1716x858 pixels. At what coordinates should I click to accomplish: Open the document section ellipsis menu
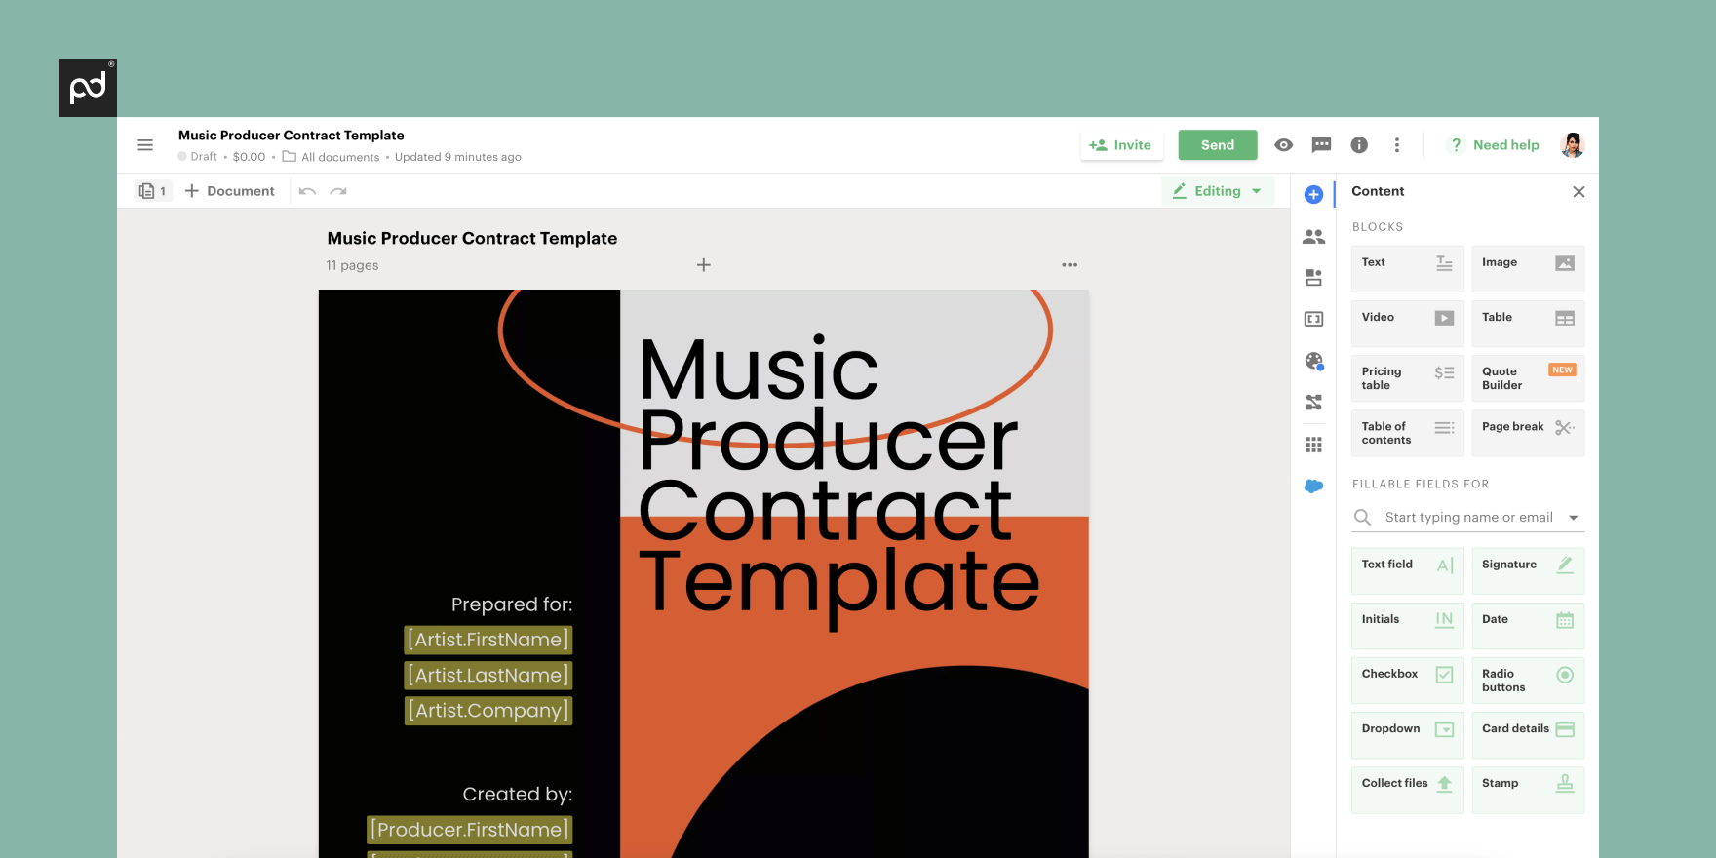[x=1070, y=265]
